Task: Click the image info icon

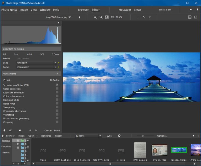Action: [79, 17]
